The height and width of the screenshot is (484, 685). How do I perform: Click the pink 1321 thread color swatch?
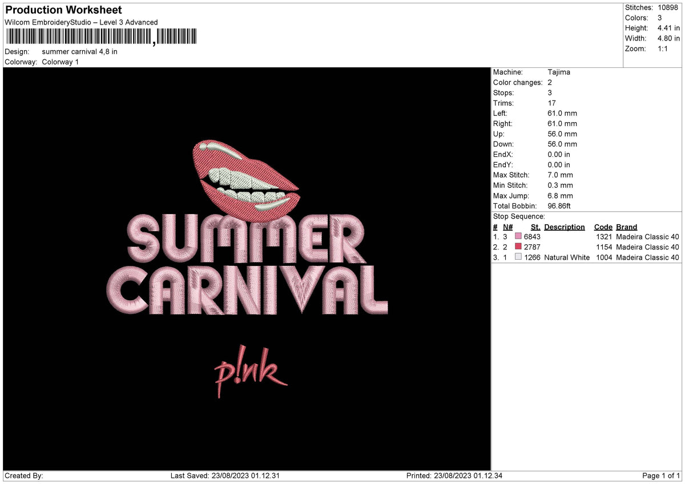point(518,237)
